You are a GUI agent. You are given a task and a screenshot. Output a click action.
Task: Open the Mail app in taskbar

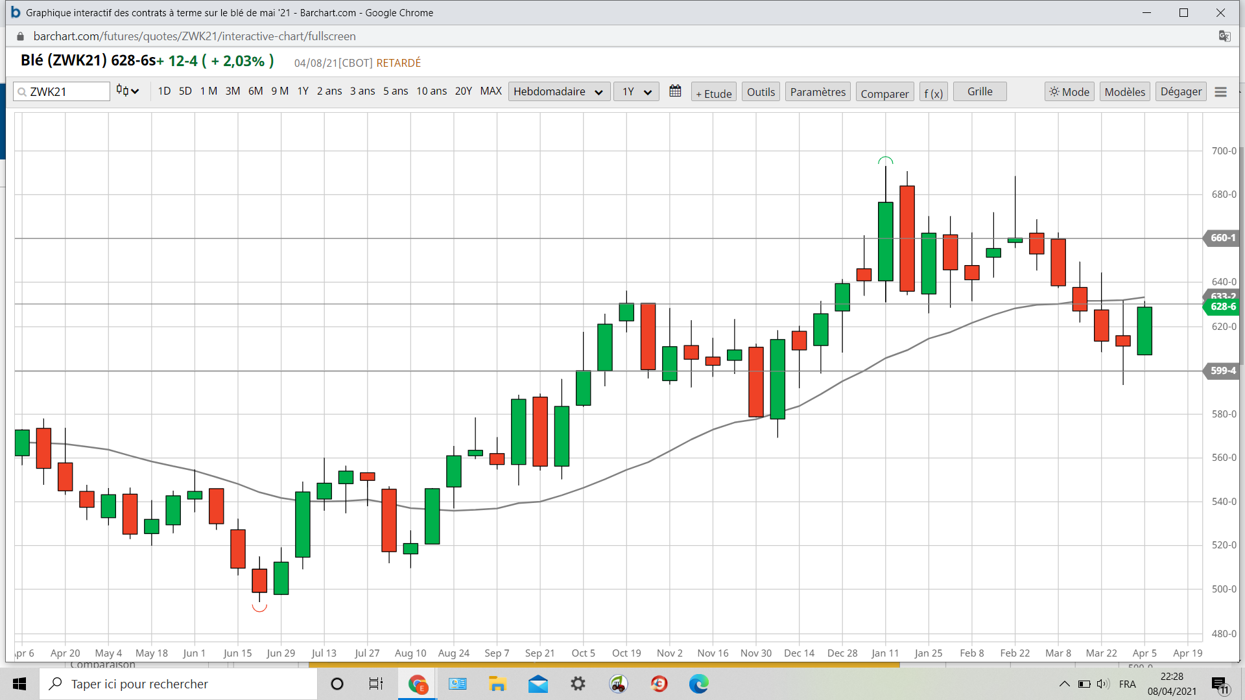[538, 684]
